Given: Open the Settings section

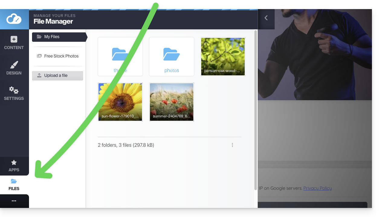Looking at the screenshot, I should (x=14, y=94).
